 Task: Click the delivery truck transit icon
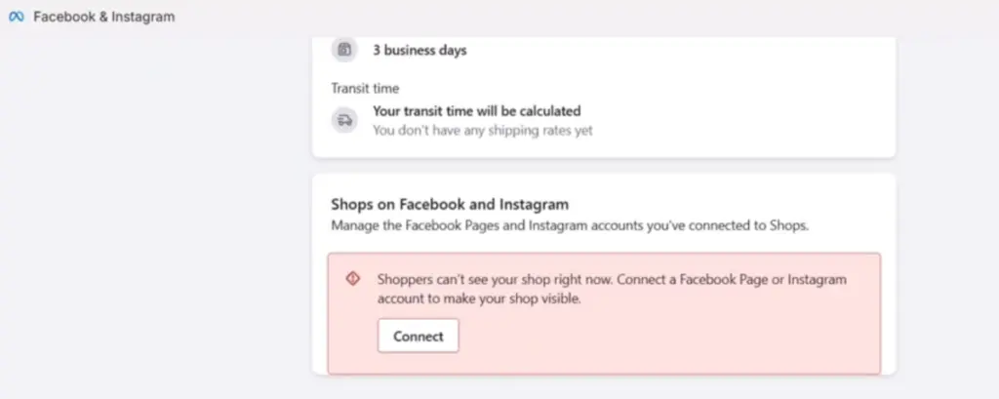point(343,120)
